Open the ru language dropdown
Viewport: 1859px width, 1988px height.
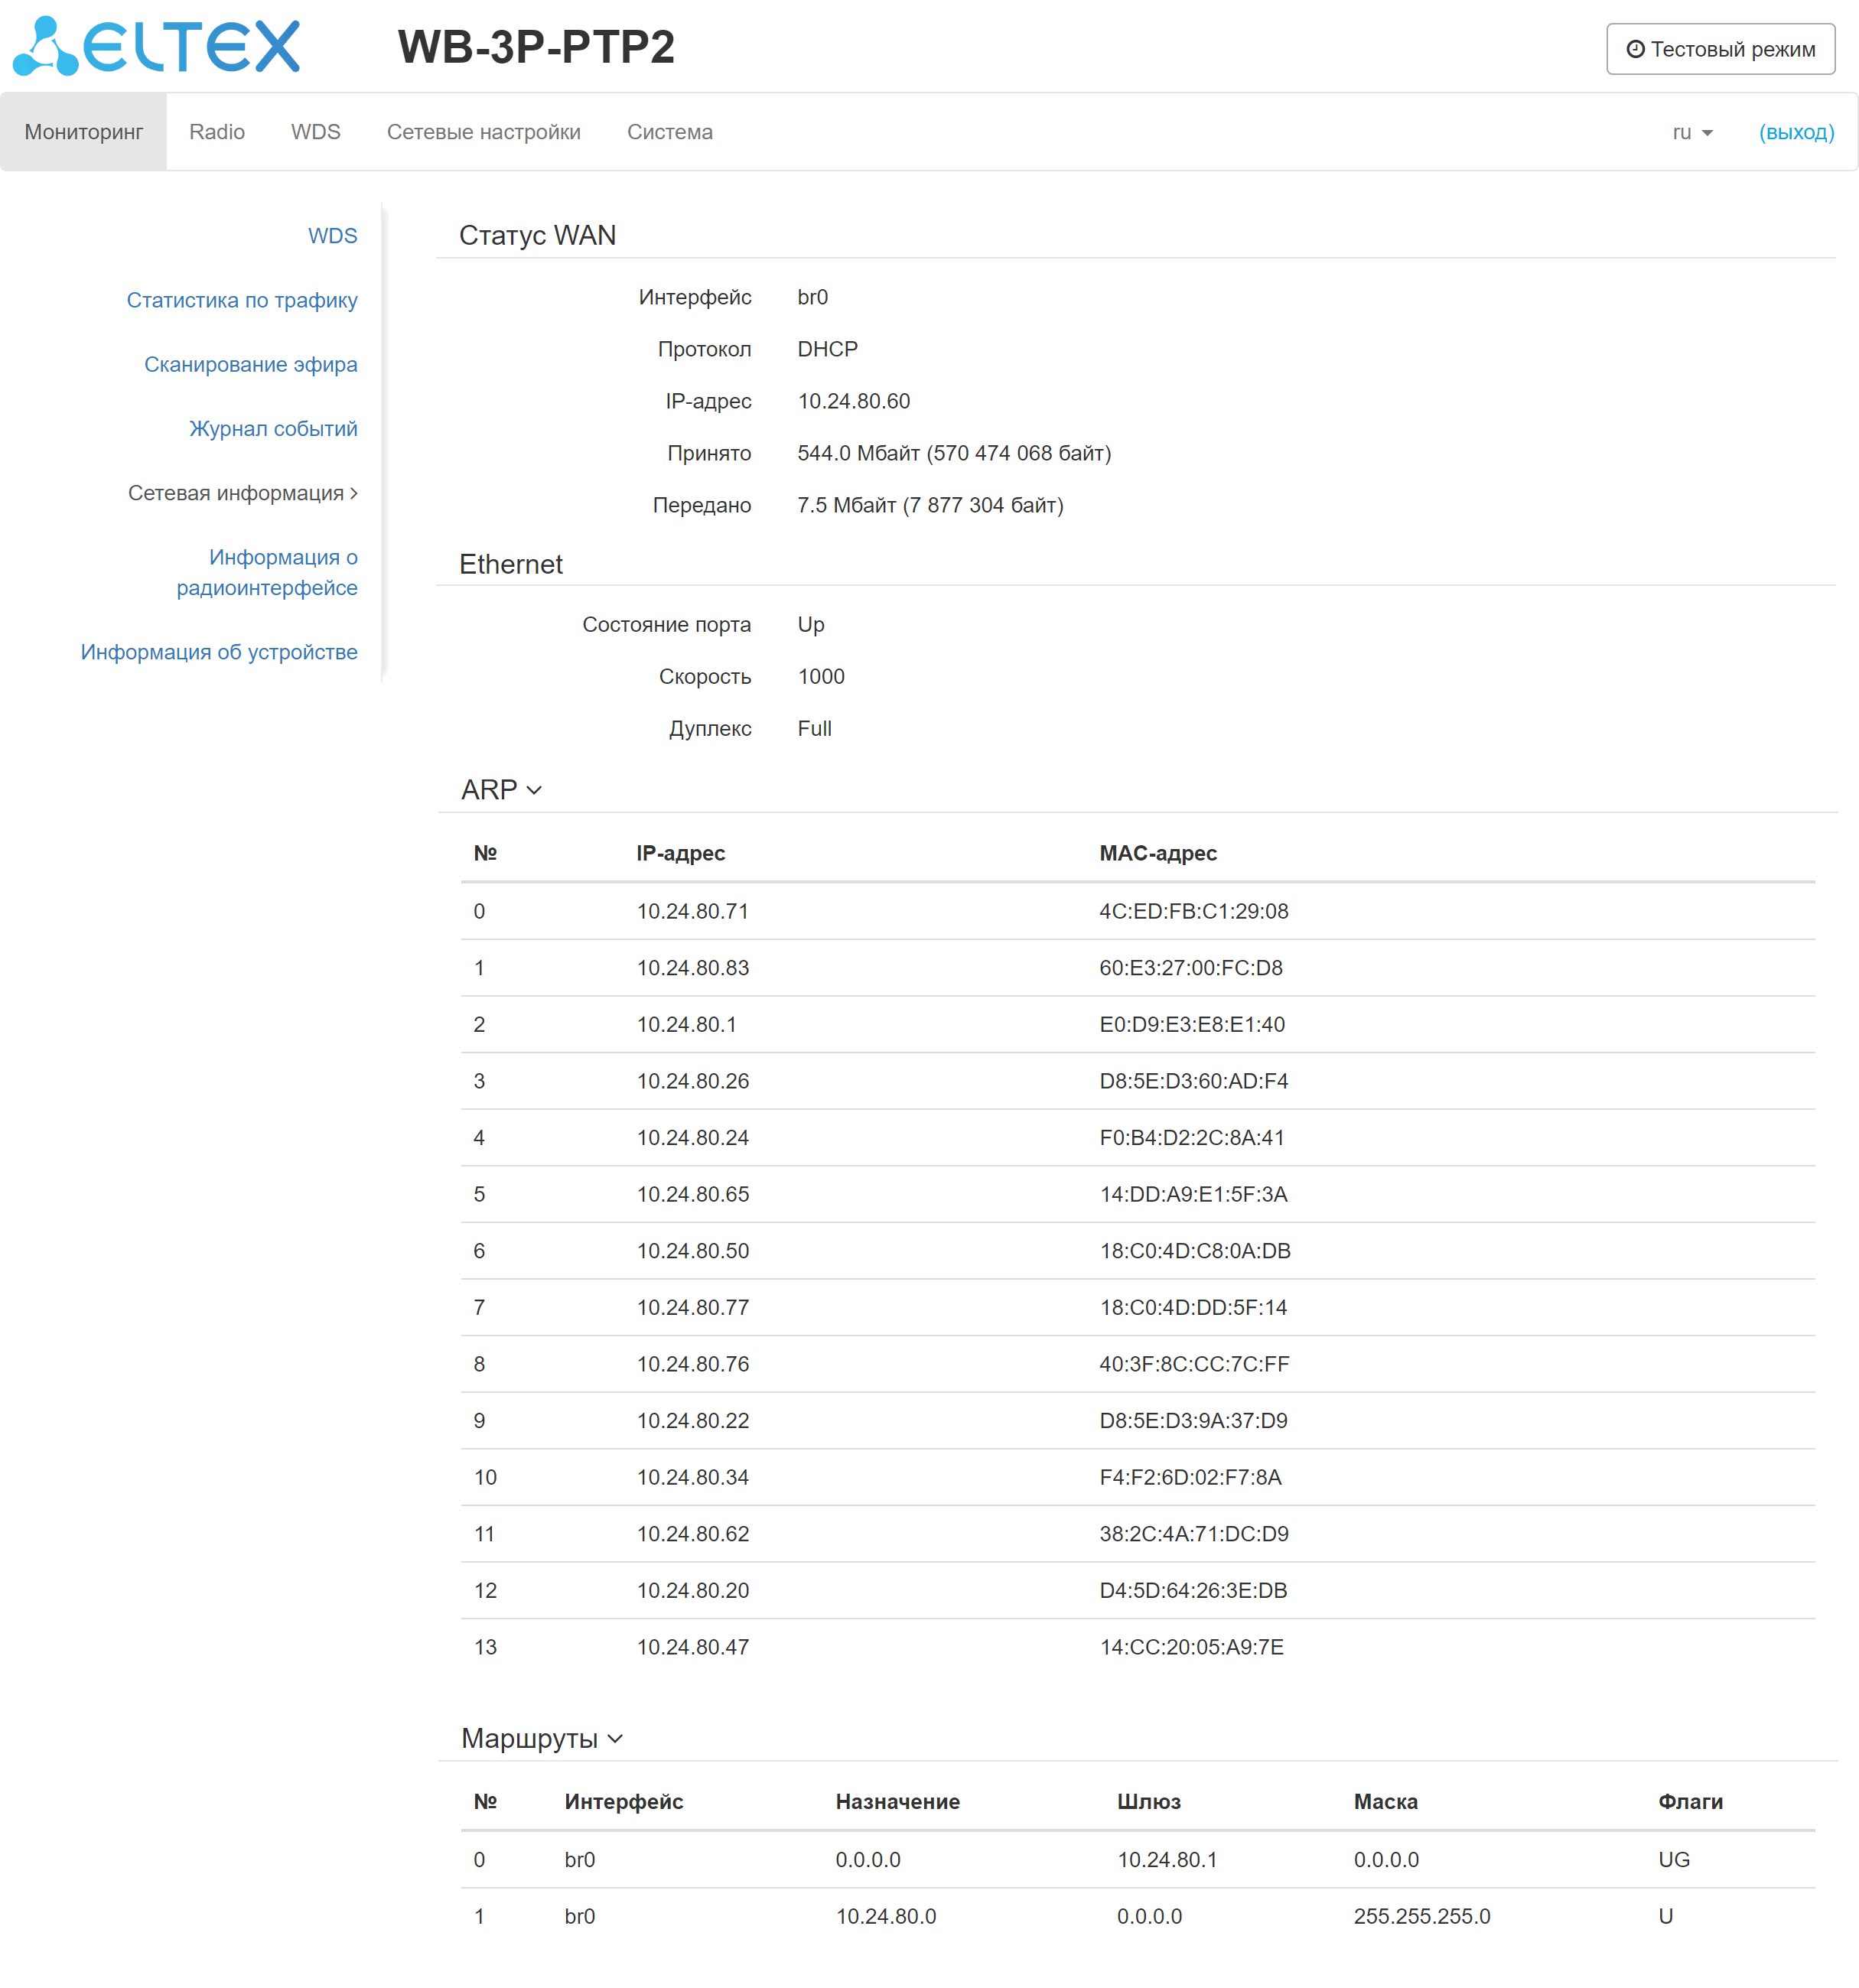(x=1691, y=132)
